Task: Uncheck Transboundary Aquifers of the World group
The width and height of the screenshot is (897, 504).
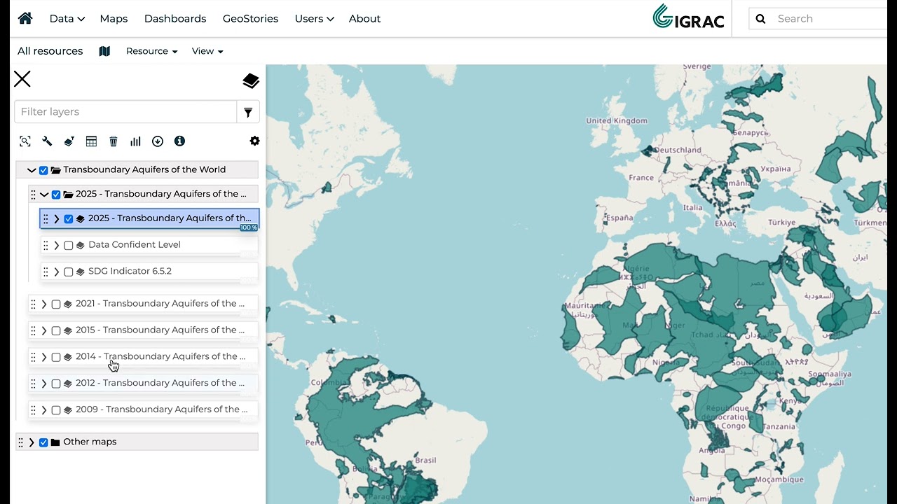Action: click(x=43, y=170)
